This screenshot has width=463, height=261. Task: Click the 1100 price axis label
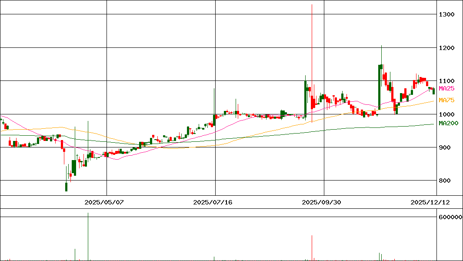click(446, 81)
